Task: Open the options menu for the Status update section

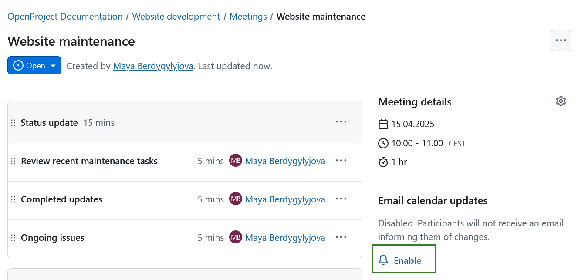Action: 341,121
